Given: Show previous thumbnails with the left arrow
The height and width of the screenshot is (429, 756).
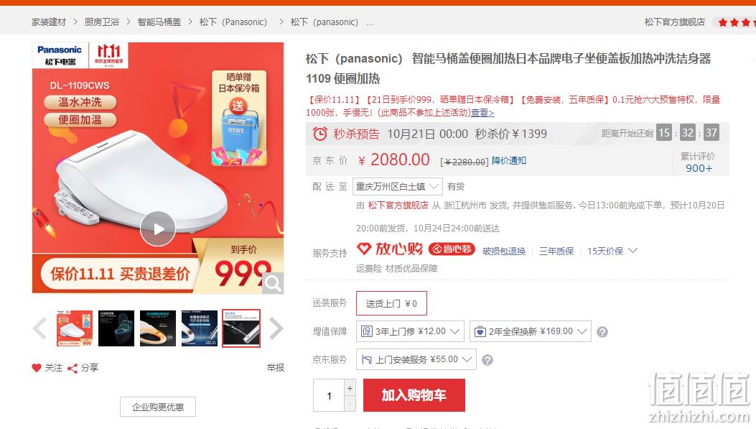Looking at the screenshot, I should (39, 328).
